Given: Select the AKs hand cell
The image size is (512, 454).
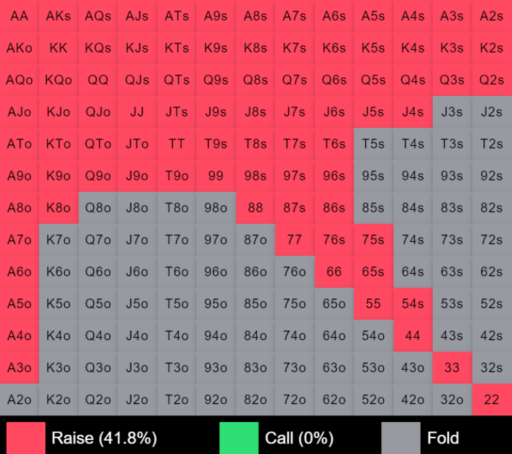Looking at the screenshot, I should (x=59, y=16).
